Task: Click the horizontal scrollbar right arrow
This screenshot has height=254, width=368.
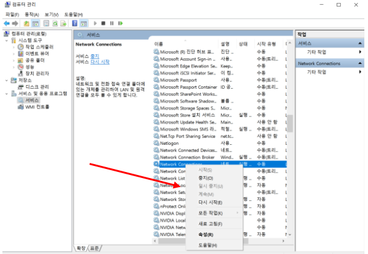Action: pos(284,241)
